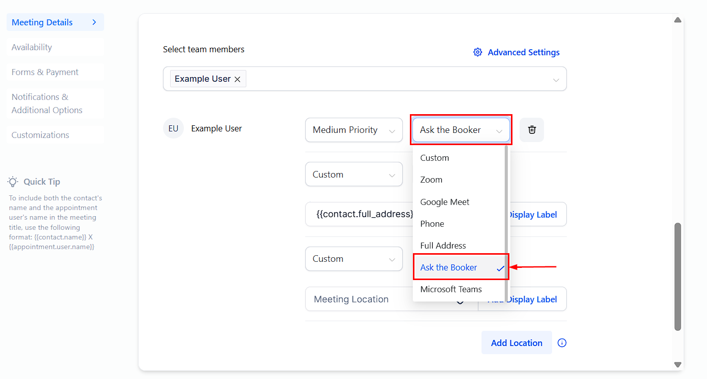This screenshot has height=379, width=707.
Task: Expand the Select team members field chevron
Action: pyautogui.click(x=556, y=80)
